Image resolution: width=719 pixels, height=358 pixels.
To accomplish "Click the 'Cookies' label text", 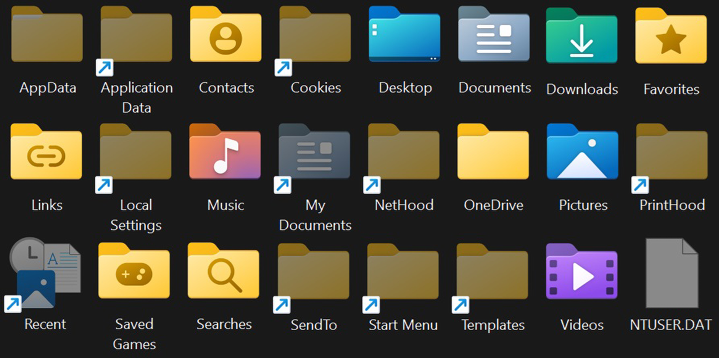I will 316,88.
